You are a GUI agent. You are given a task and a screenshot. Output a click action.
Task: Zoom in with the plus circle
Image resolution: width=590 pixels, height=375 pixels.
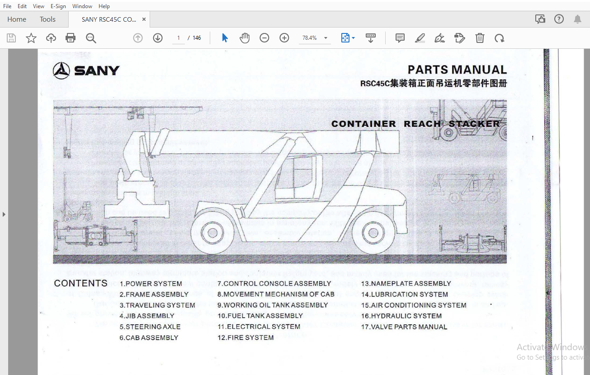(284, 38)
